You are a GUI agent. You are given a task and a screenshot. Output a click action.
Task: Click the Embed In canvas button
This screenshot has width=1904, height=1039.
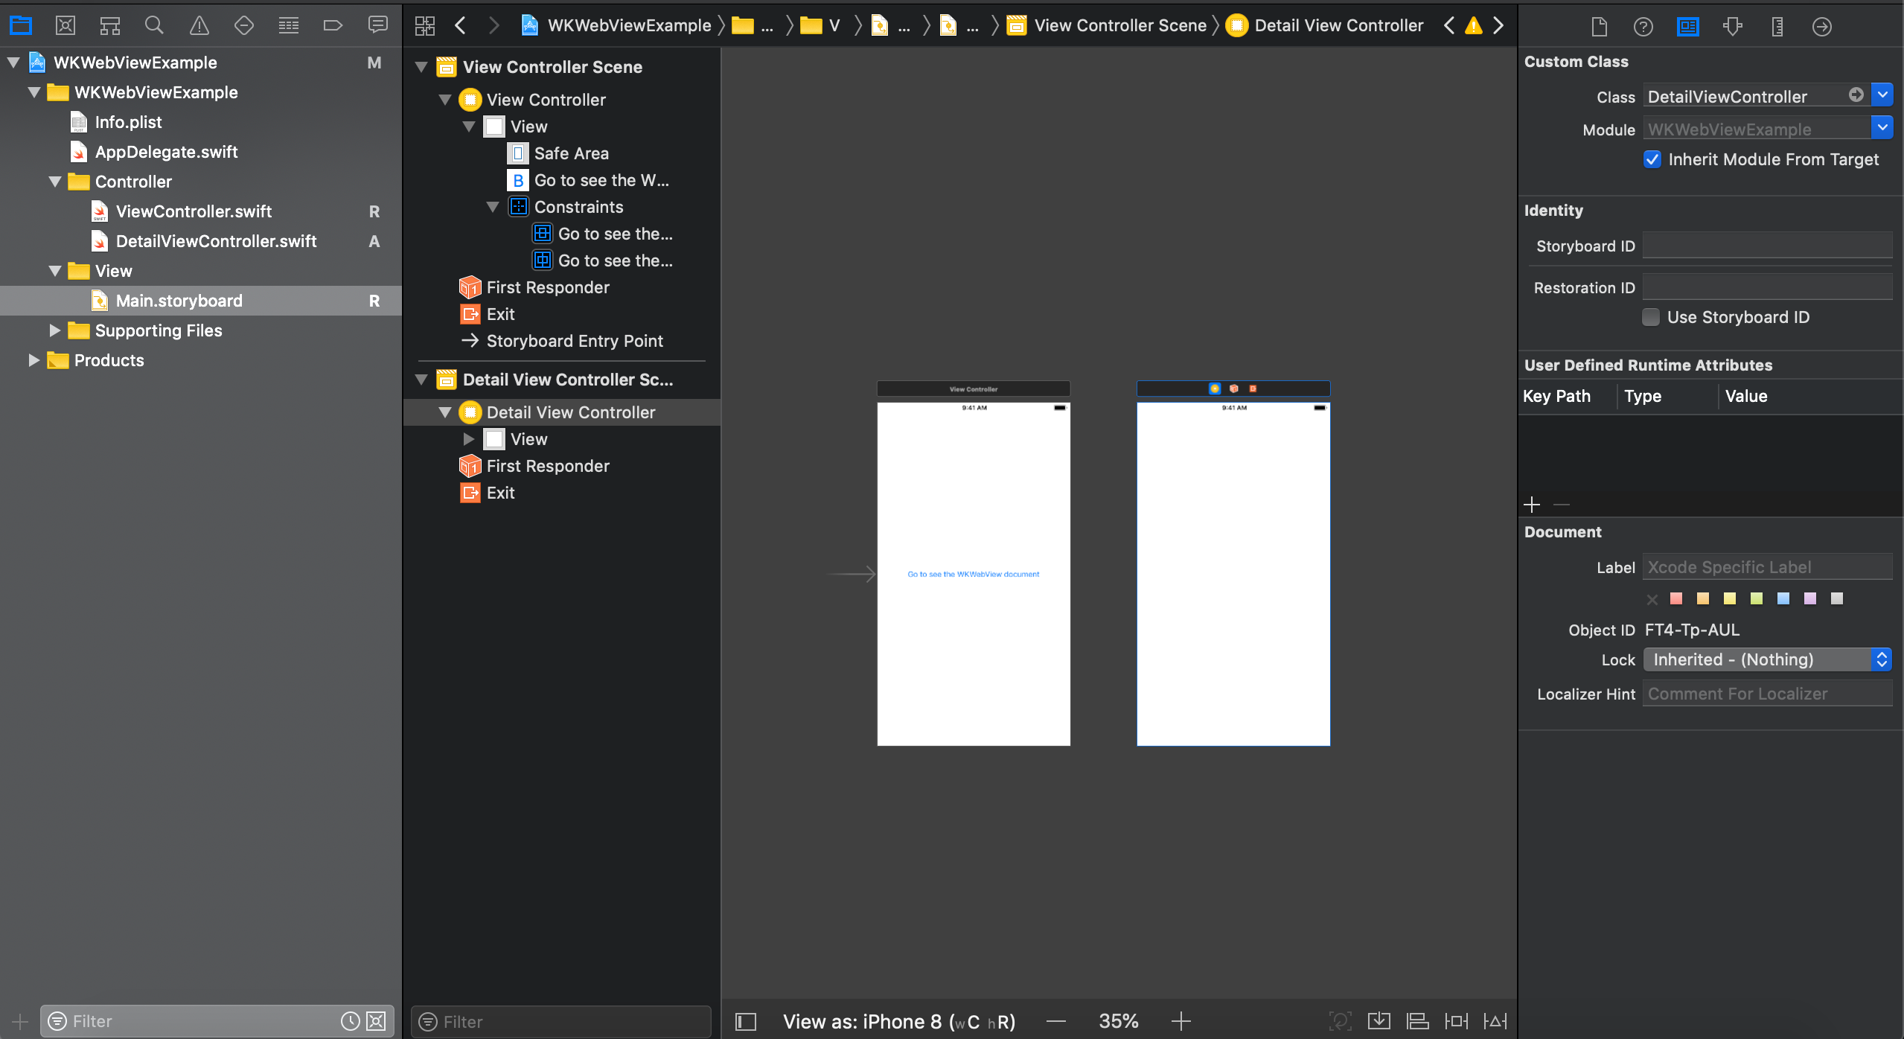point(1379,1021)
